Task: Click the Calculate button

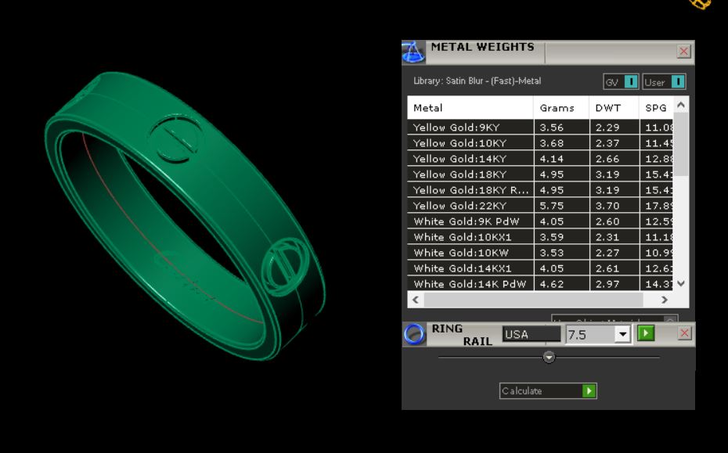Action: pos(548,391)
